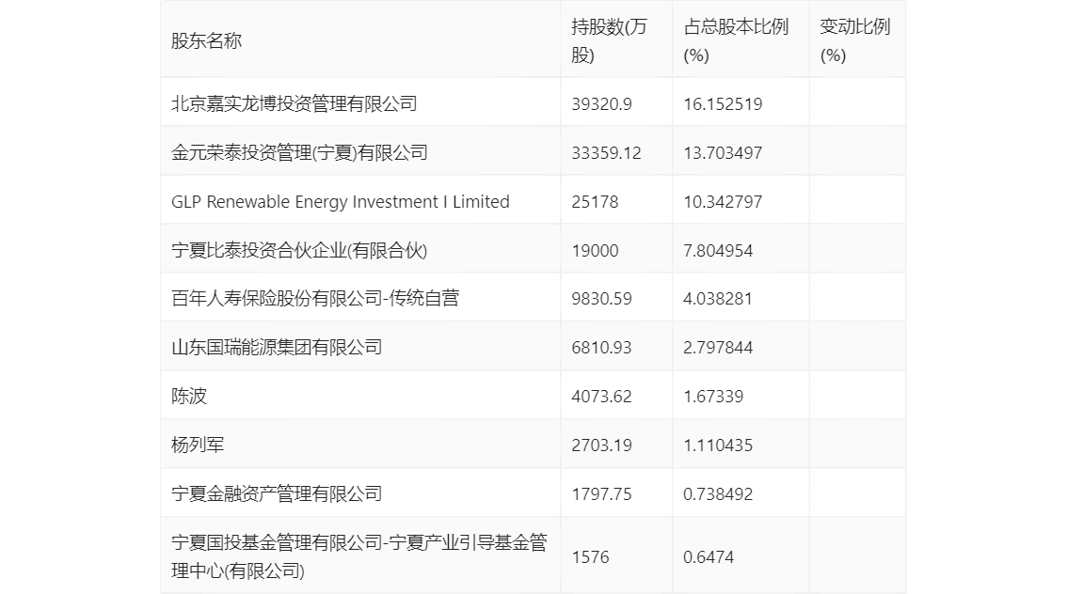Click the 0.6474 percentage cell
Image resolution: width=1067 pixels, height=594 pixels.
709,556
